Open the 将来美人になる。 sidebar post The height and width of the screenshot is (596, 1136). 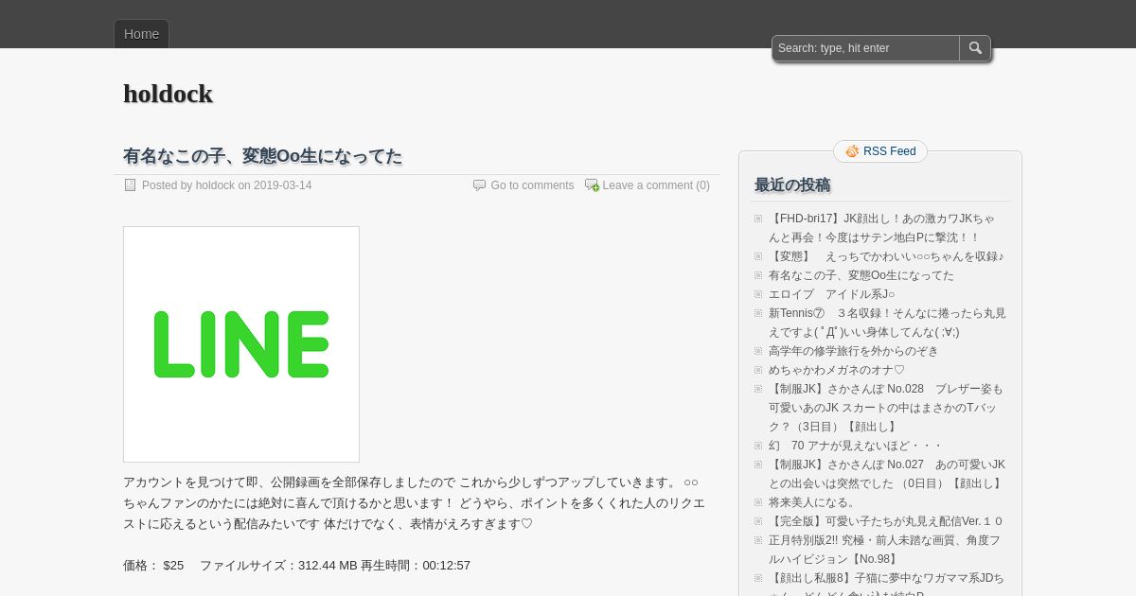click(813, 502)
